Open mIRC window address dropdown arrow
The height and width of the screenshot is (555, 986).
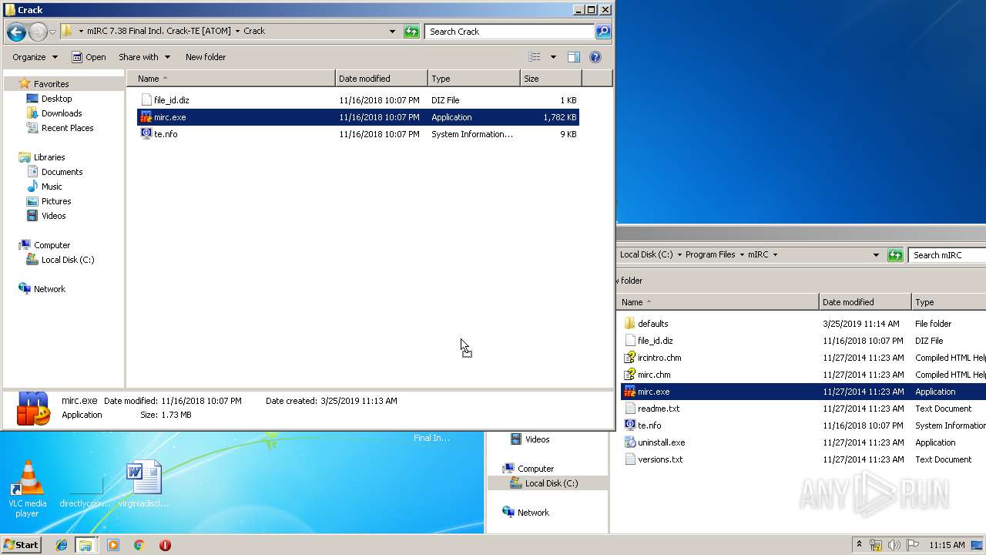click(876, 255)
